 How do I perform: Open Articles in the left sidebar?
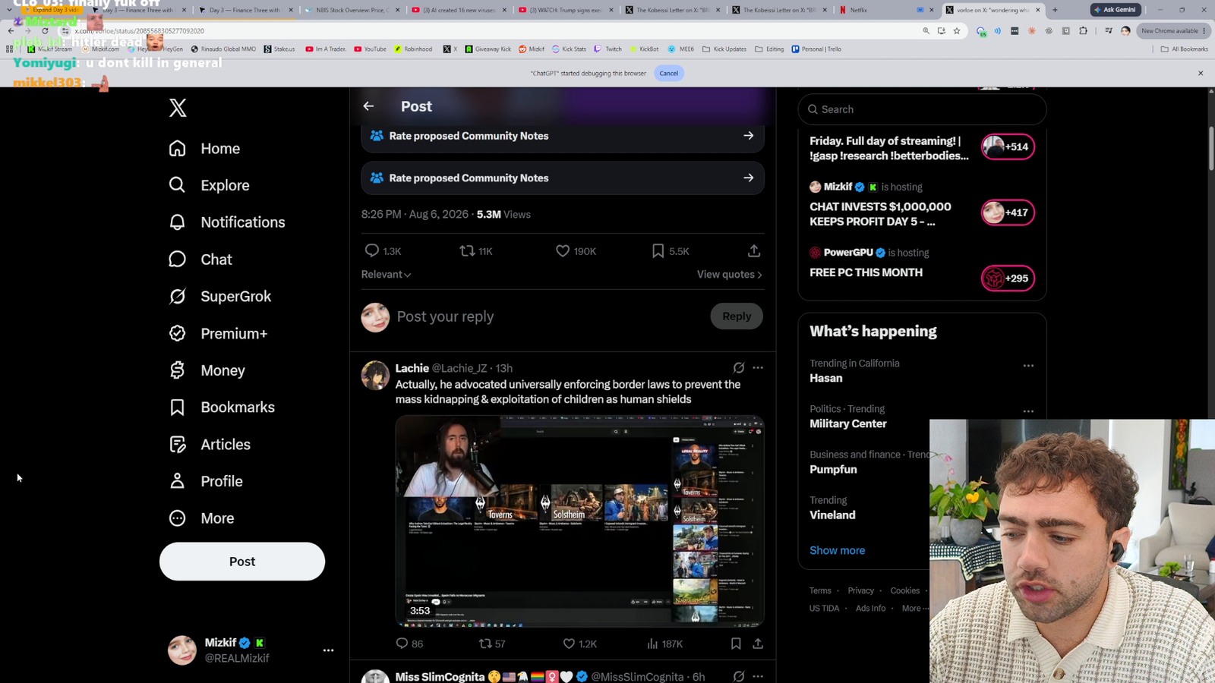pos(210,445)
